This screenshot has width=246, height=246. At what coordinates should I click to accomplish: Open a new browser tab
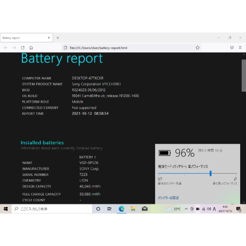pyautogui.click(x=58, y=38)
